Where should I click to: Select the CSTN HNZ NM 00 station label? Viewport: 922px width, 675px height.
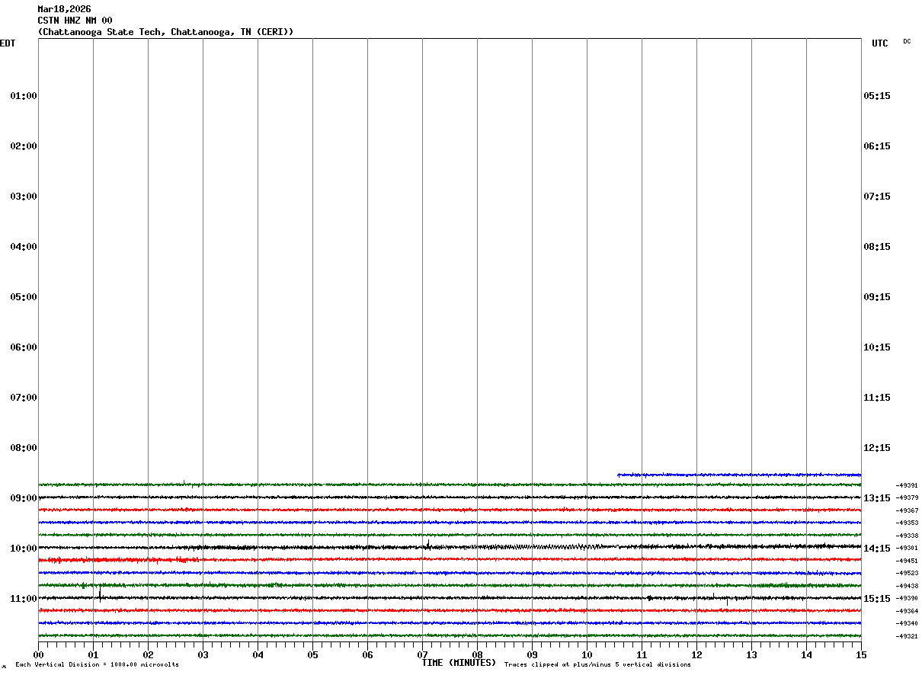(x=75, y=21)
